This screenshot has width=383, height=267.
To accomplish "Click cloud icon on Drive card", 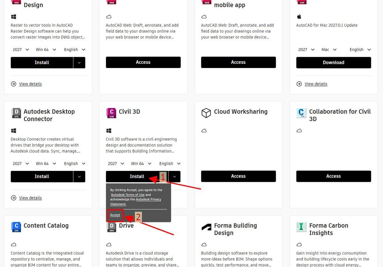I will pyautogui.click(x=109, y=245).
